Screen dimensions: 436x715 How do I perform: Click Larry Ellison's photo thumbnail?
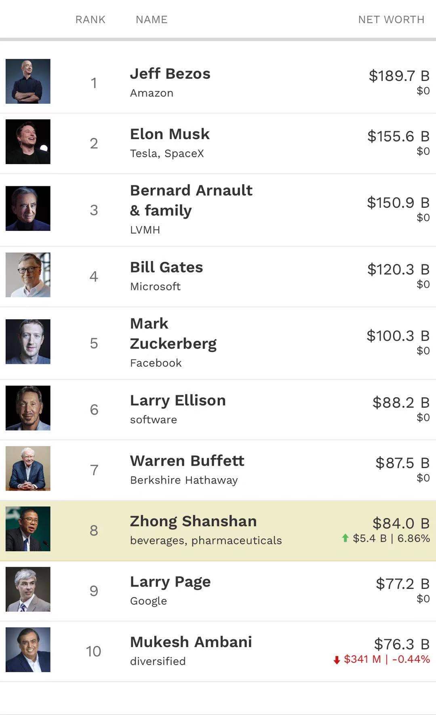(28, 408)
